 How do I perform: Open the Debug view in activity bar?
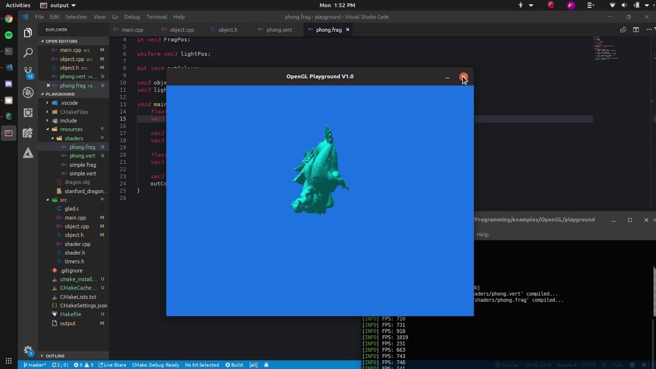click(28, 93)
